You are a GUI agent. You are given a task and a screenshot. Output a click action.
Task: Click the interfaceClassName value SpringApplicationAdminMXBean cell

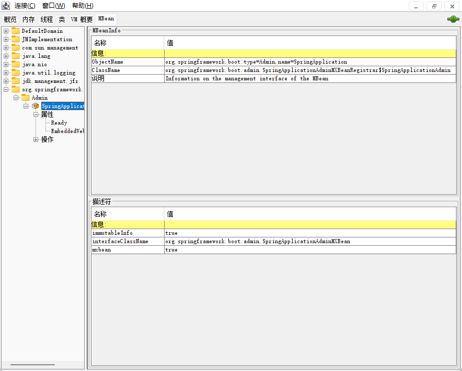click(x=310, y=241)
